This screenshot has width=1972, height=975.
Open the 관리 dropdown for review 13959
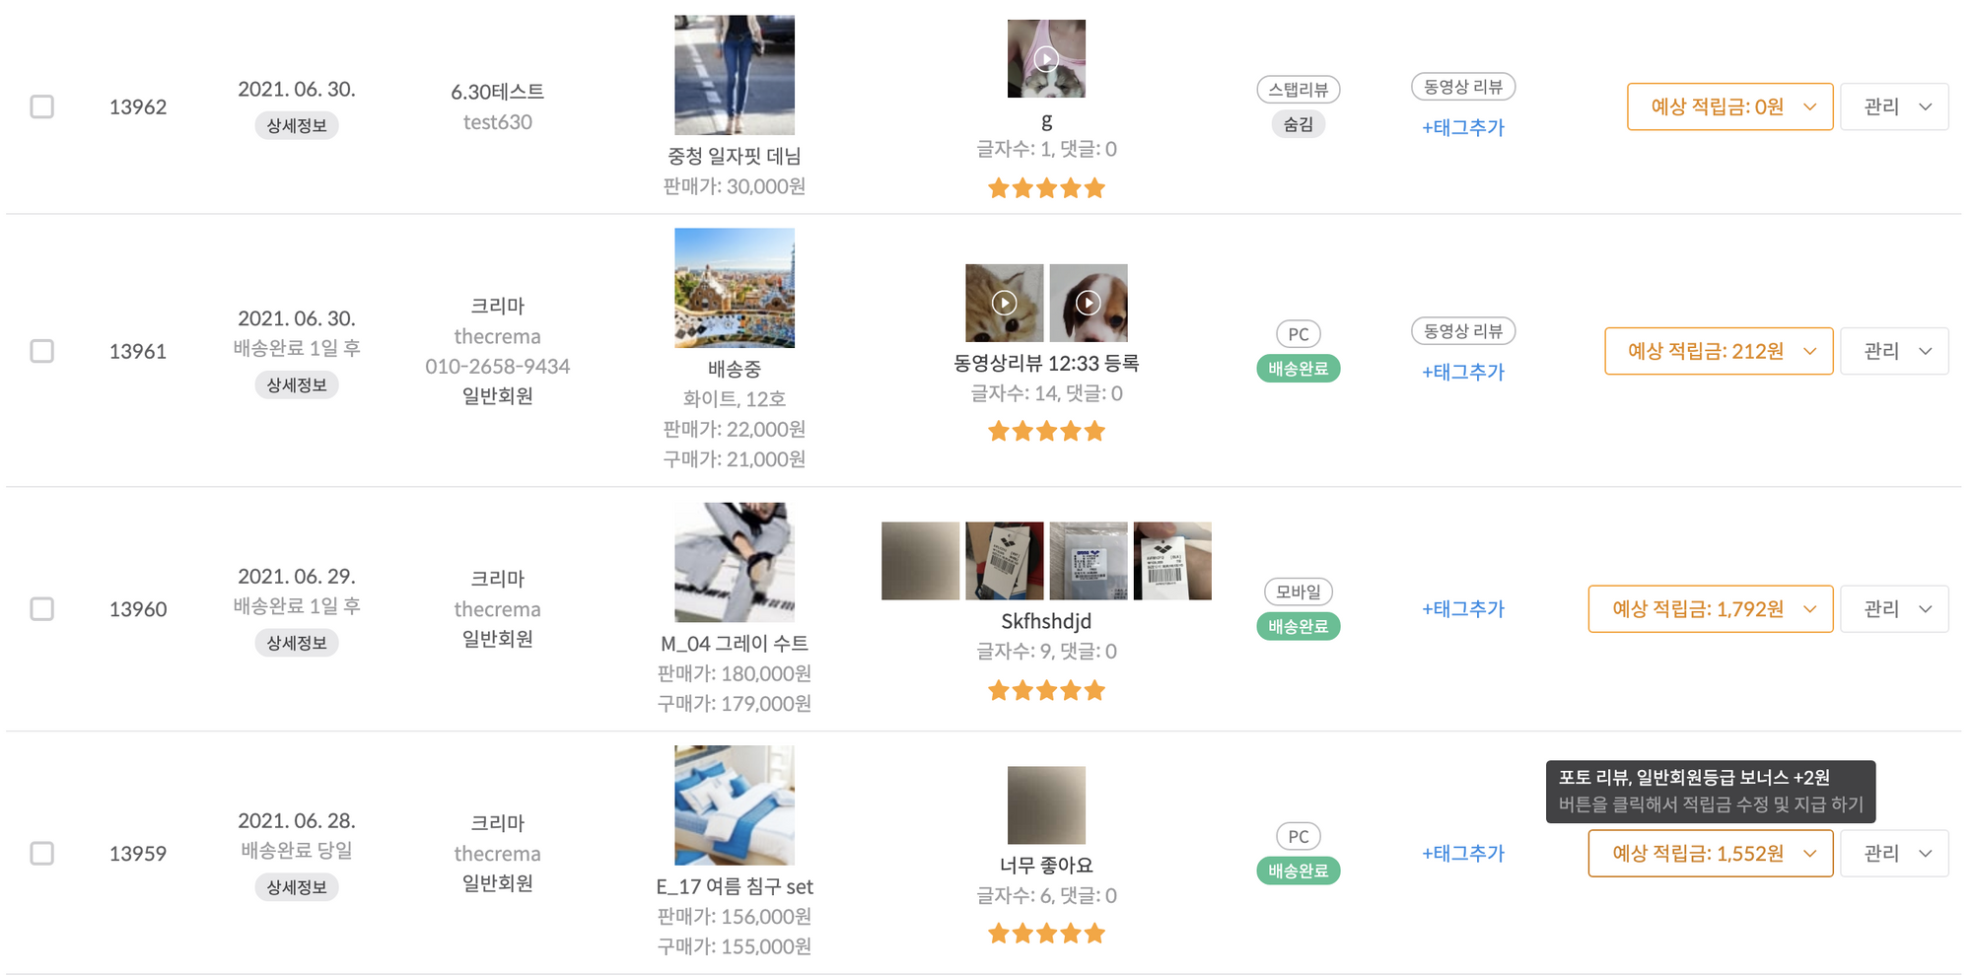coord(1894,853)
